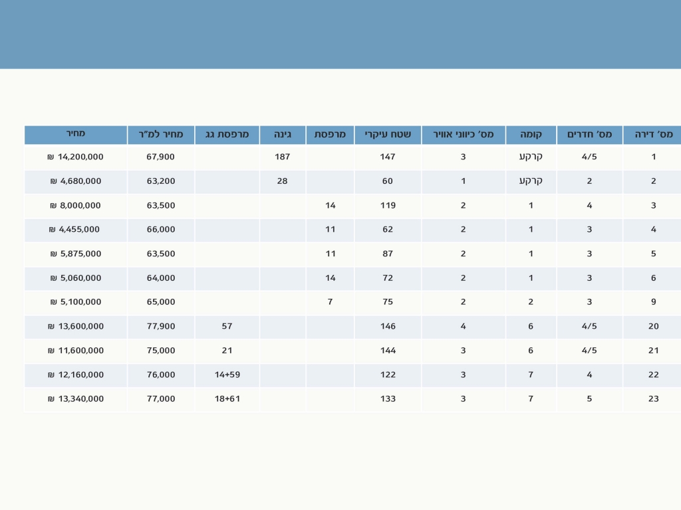Click the 13,340,000 ₪ price cell

click(76, 399)
